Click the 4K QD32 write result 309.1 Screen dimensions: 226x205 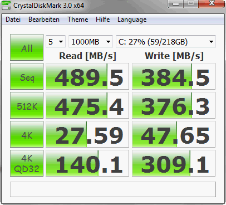pos(174,163)
